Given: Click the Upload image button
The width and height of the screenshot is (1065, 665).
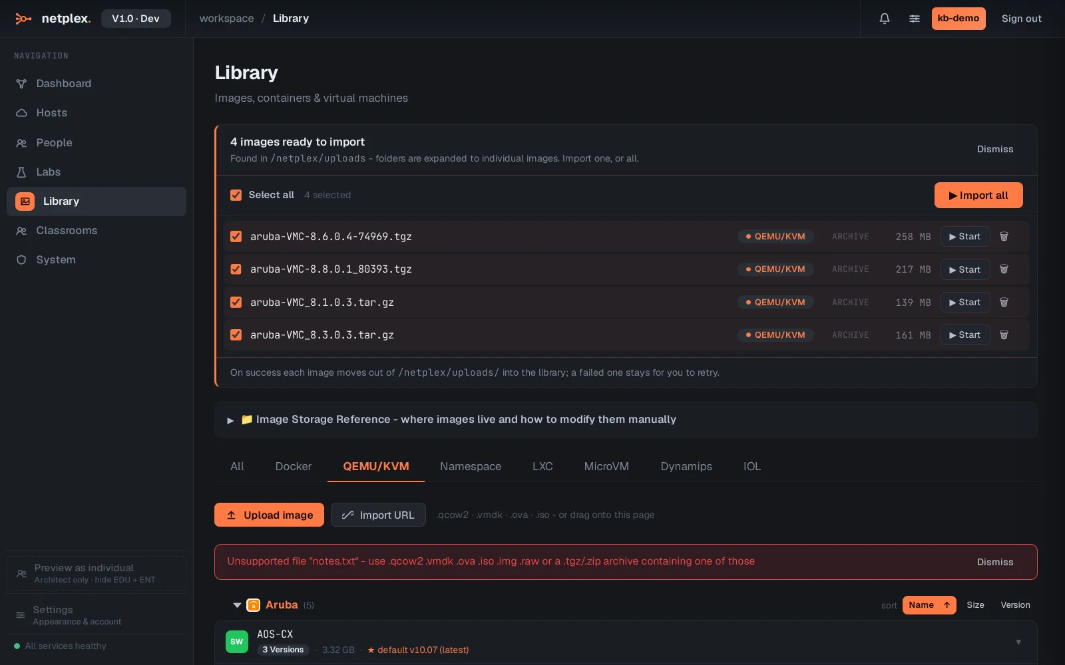Looking at the screenshot, I should [x=269, y=515].
